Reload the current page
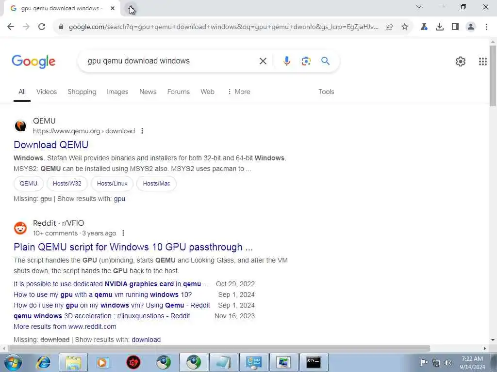 [42, 27]
